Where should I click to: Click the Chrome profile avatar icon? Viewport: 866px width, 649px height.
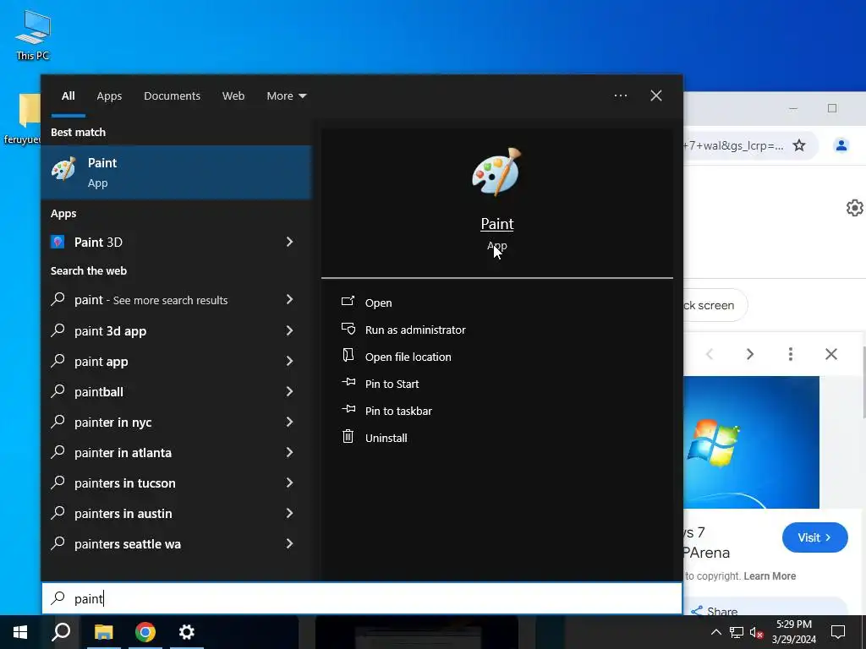click(841, 145)
